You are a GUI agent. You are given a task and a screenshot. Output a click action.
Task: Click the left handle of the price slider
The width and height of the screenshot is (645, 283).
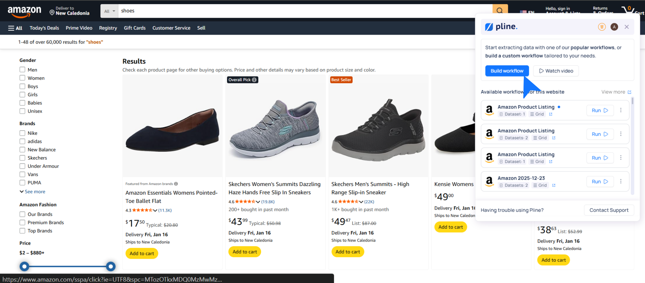24,266
